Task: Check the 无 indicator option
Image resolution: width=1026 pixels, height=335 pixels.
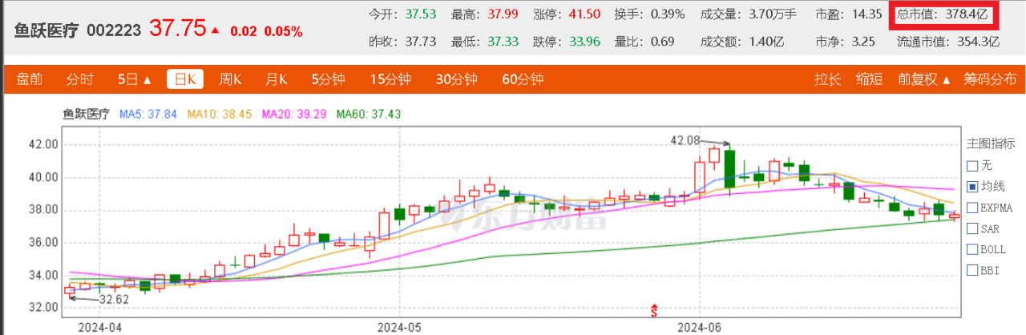Action: click(x=973, y=166)
